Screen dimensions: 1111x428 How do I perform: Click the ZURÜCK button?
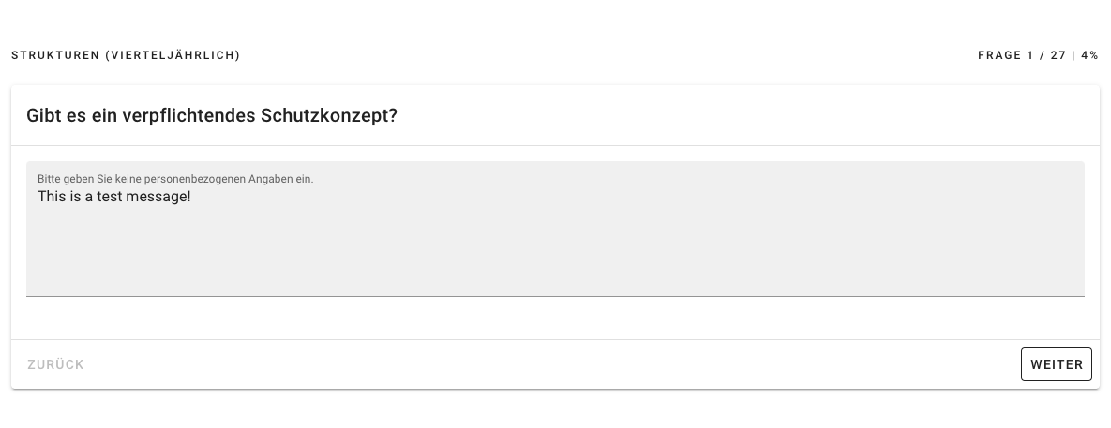pos(55,364)
